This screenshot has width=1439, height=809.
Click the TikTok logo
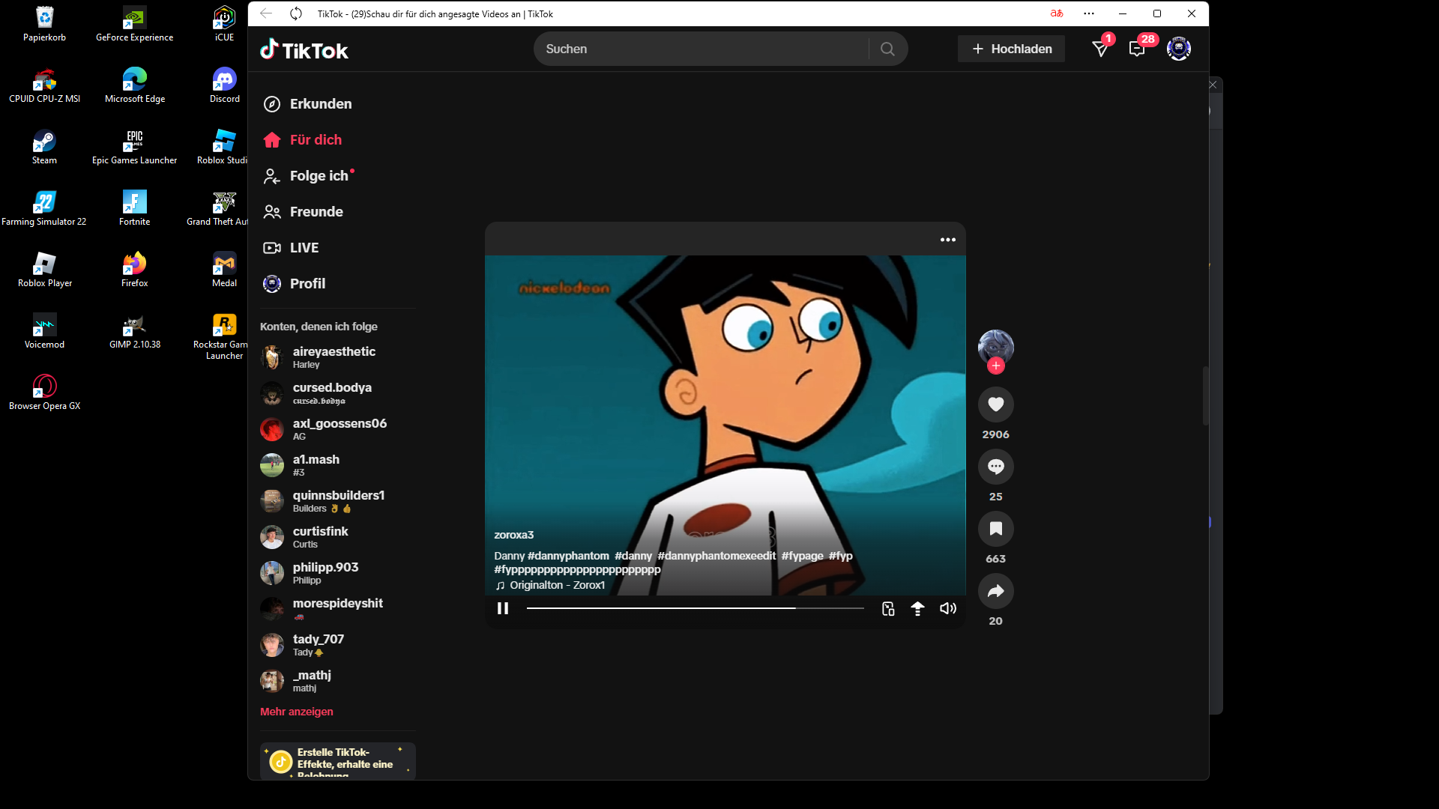click(x=304, y=49)
